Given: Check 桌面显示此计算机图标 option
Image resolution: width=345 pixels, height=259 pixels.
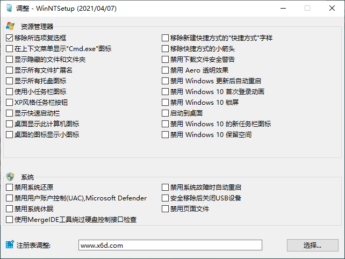Looking at the screenshot, I should [x=10, y=124].
